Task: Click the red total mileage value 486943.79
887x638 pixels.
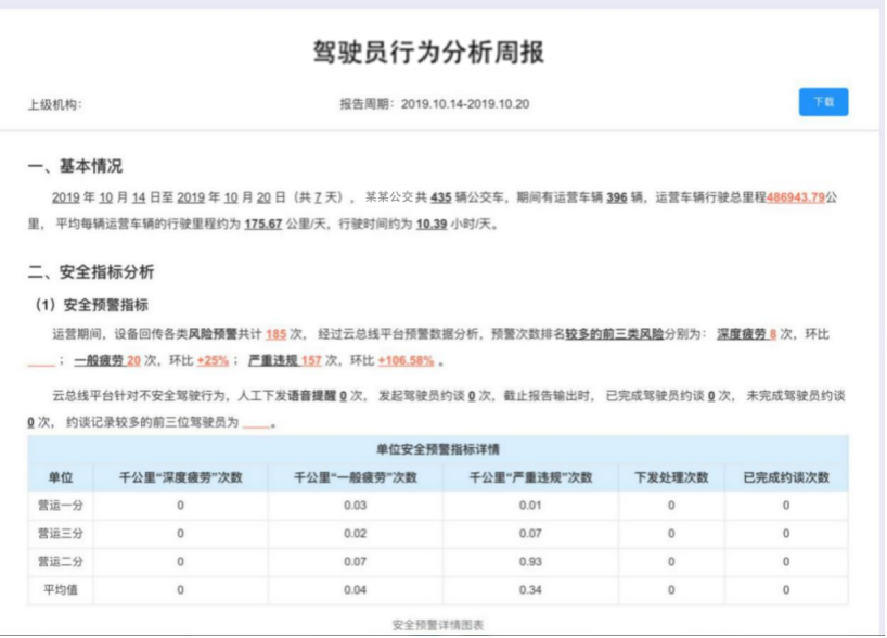Action: pos(795,197)
